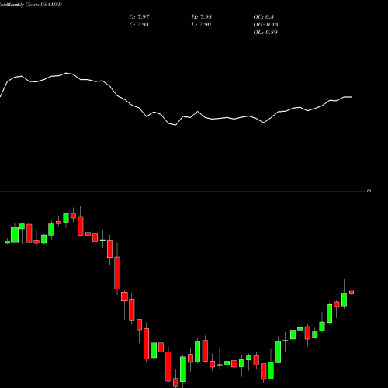
Task: Click the high price value H: 7.98
Action: tap(201, 17)
